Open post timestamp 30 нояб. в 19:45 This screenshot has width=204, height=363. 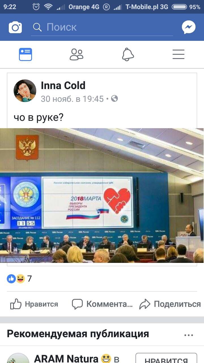point(72,99)
